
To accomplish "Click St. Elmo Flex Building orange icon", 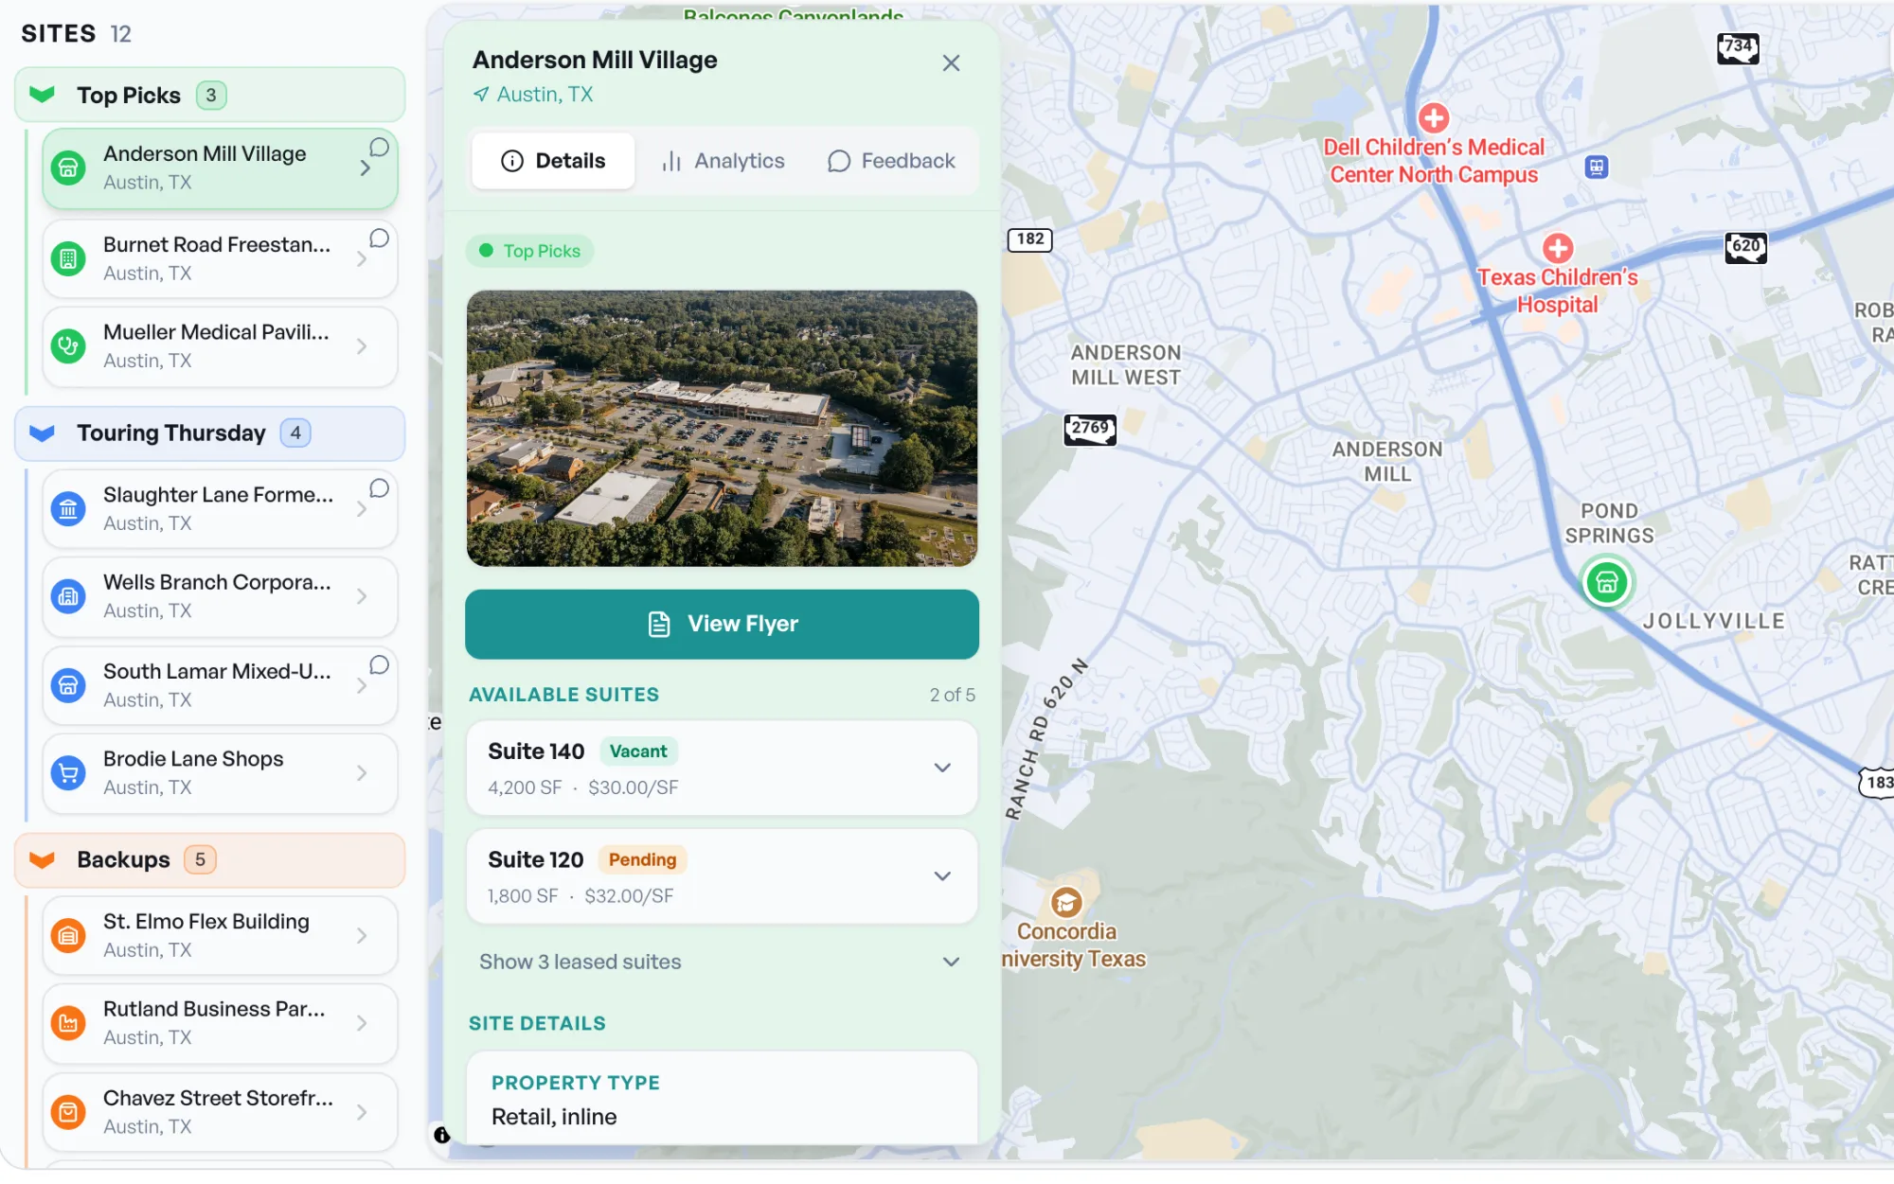I will [x=68, y=936].
